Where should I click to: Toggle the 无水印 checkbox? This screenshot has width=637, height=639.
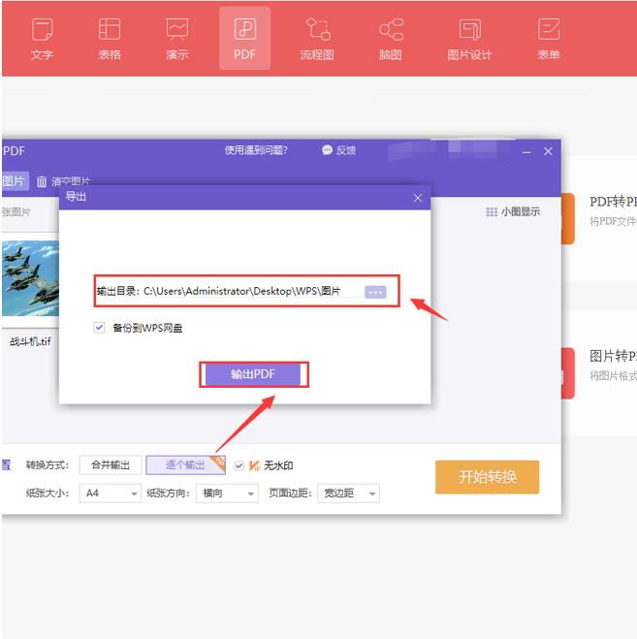[x=239, y=465]
